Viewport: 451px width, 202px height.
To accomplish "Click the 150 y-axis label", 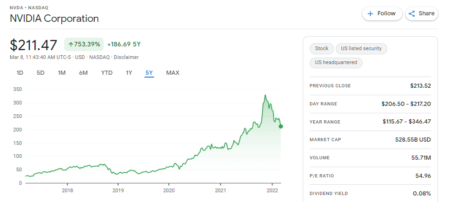I will [17, 143].
